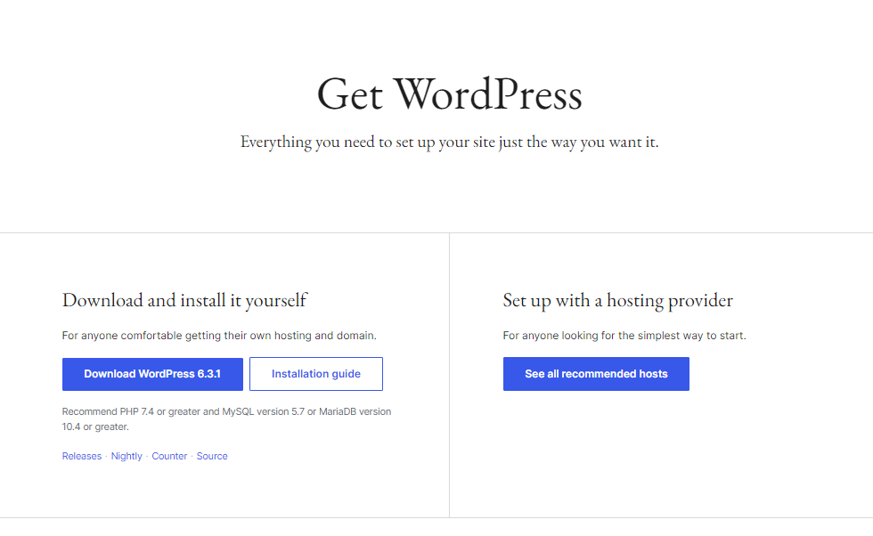Image resolution: width=873 pixels, height=536 pixels.
Task: Click the Download WordPress 6.3.1 button
Action: click(152, 374)
